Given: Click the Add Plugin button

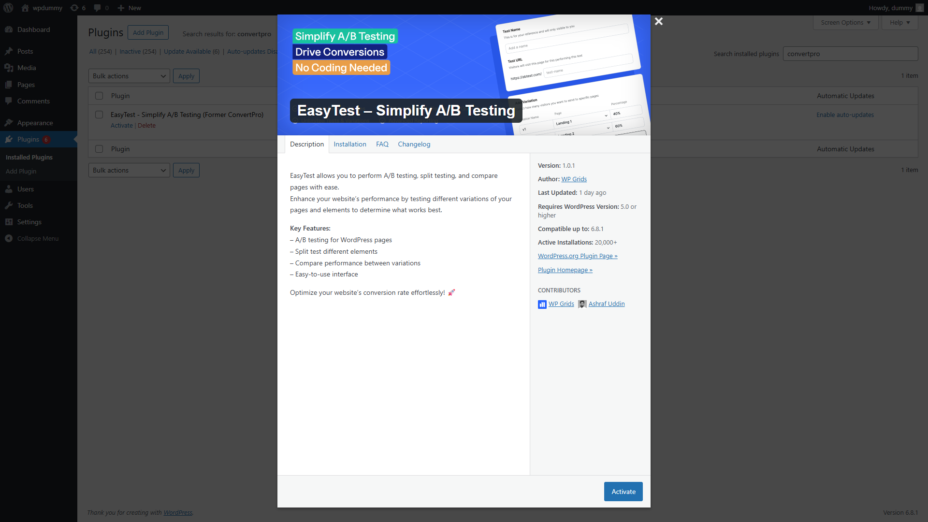Looking at the screenshot, I should (148, 32).
